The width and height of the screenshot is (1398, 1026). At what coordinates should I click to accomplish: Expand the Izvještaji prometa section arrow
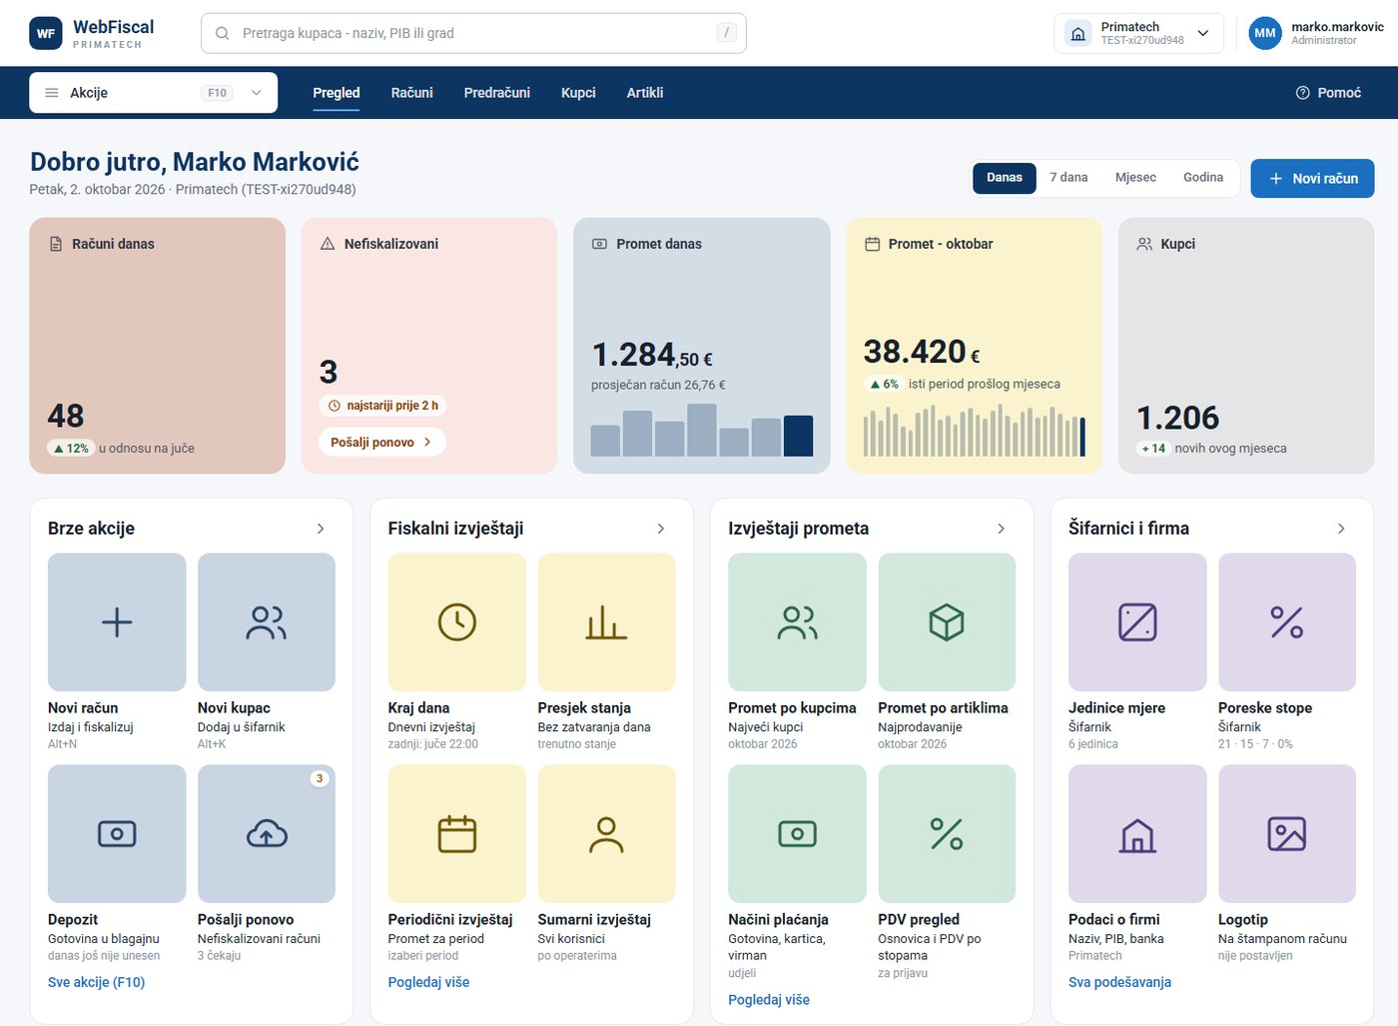(1002, 528)
